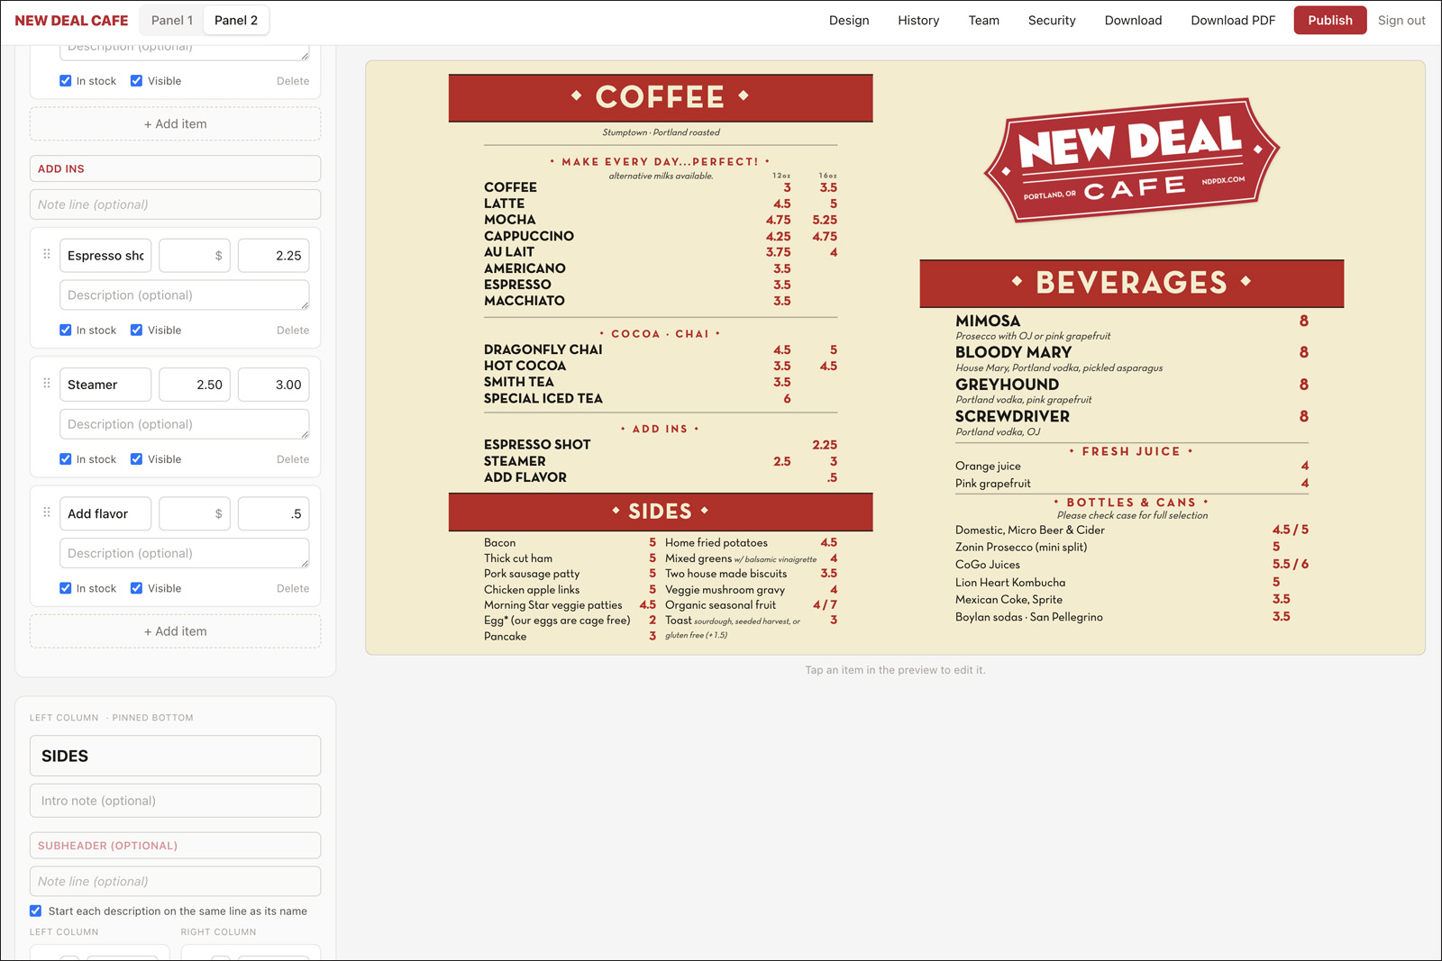
Task: Click the SUBHEADER (OPTIONAL) field
Action: (x=176, y=846)
